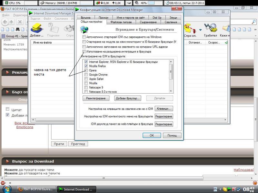This screenshot has width=258, height=193.
Task: Click the Спри (Stop) toolbar icon in IDM
Action: point(70,30)
